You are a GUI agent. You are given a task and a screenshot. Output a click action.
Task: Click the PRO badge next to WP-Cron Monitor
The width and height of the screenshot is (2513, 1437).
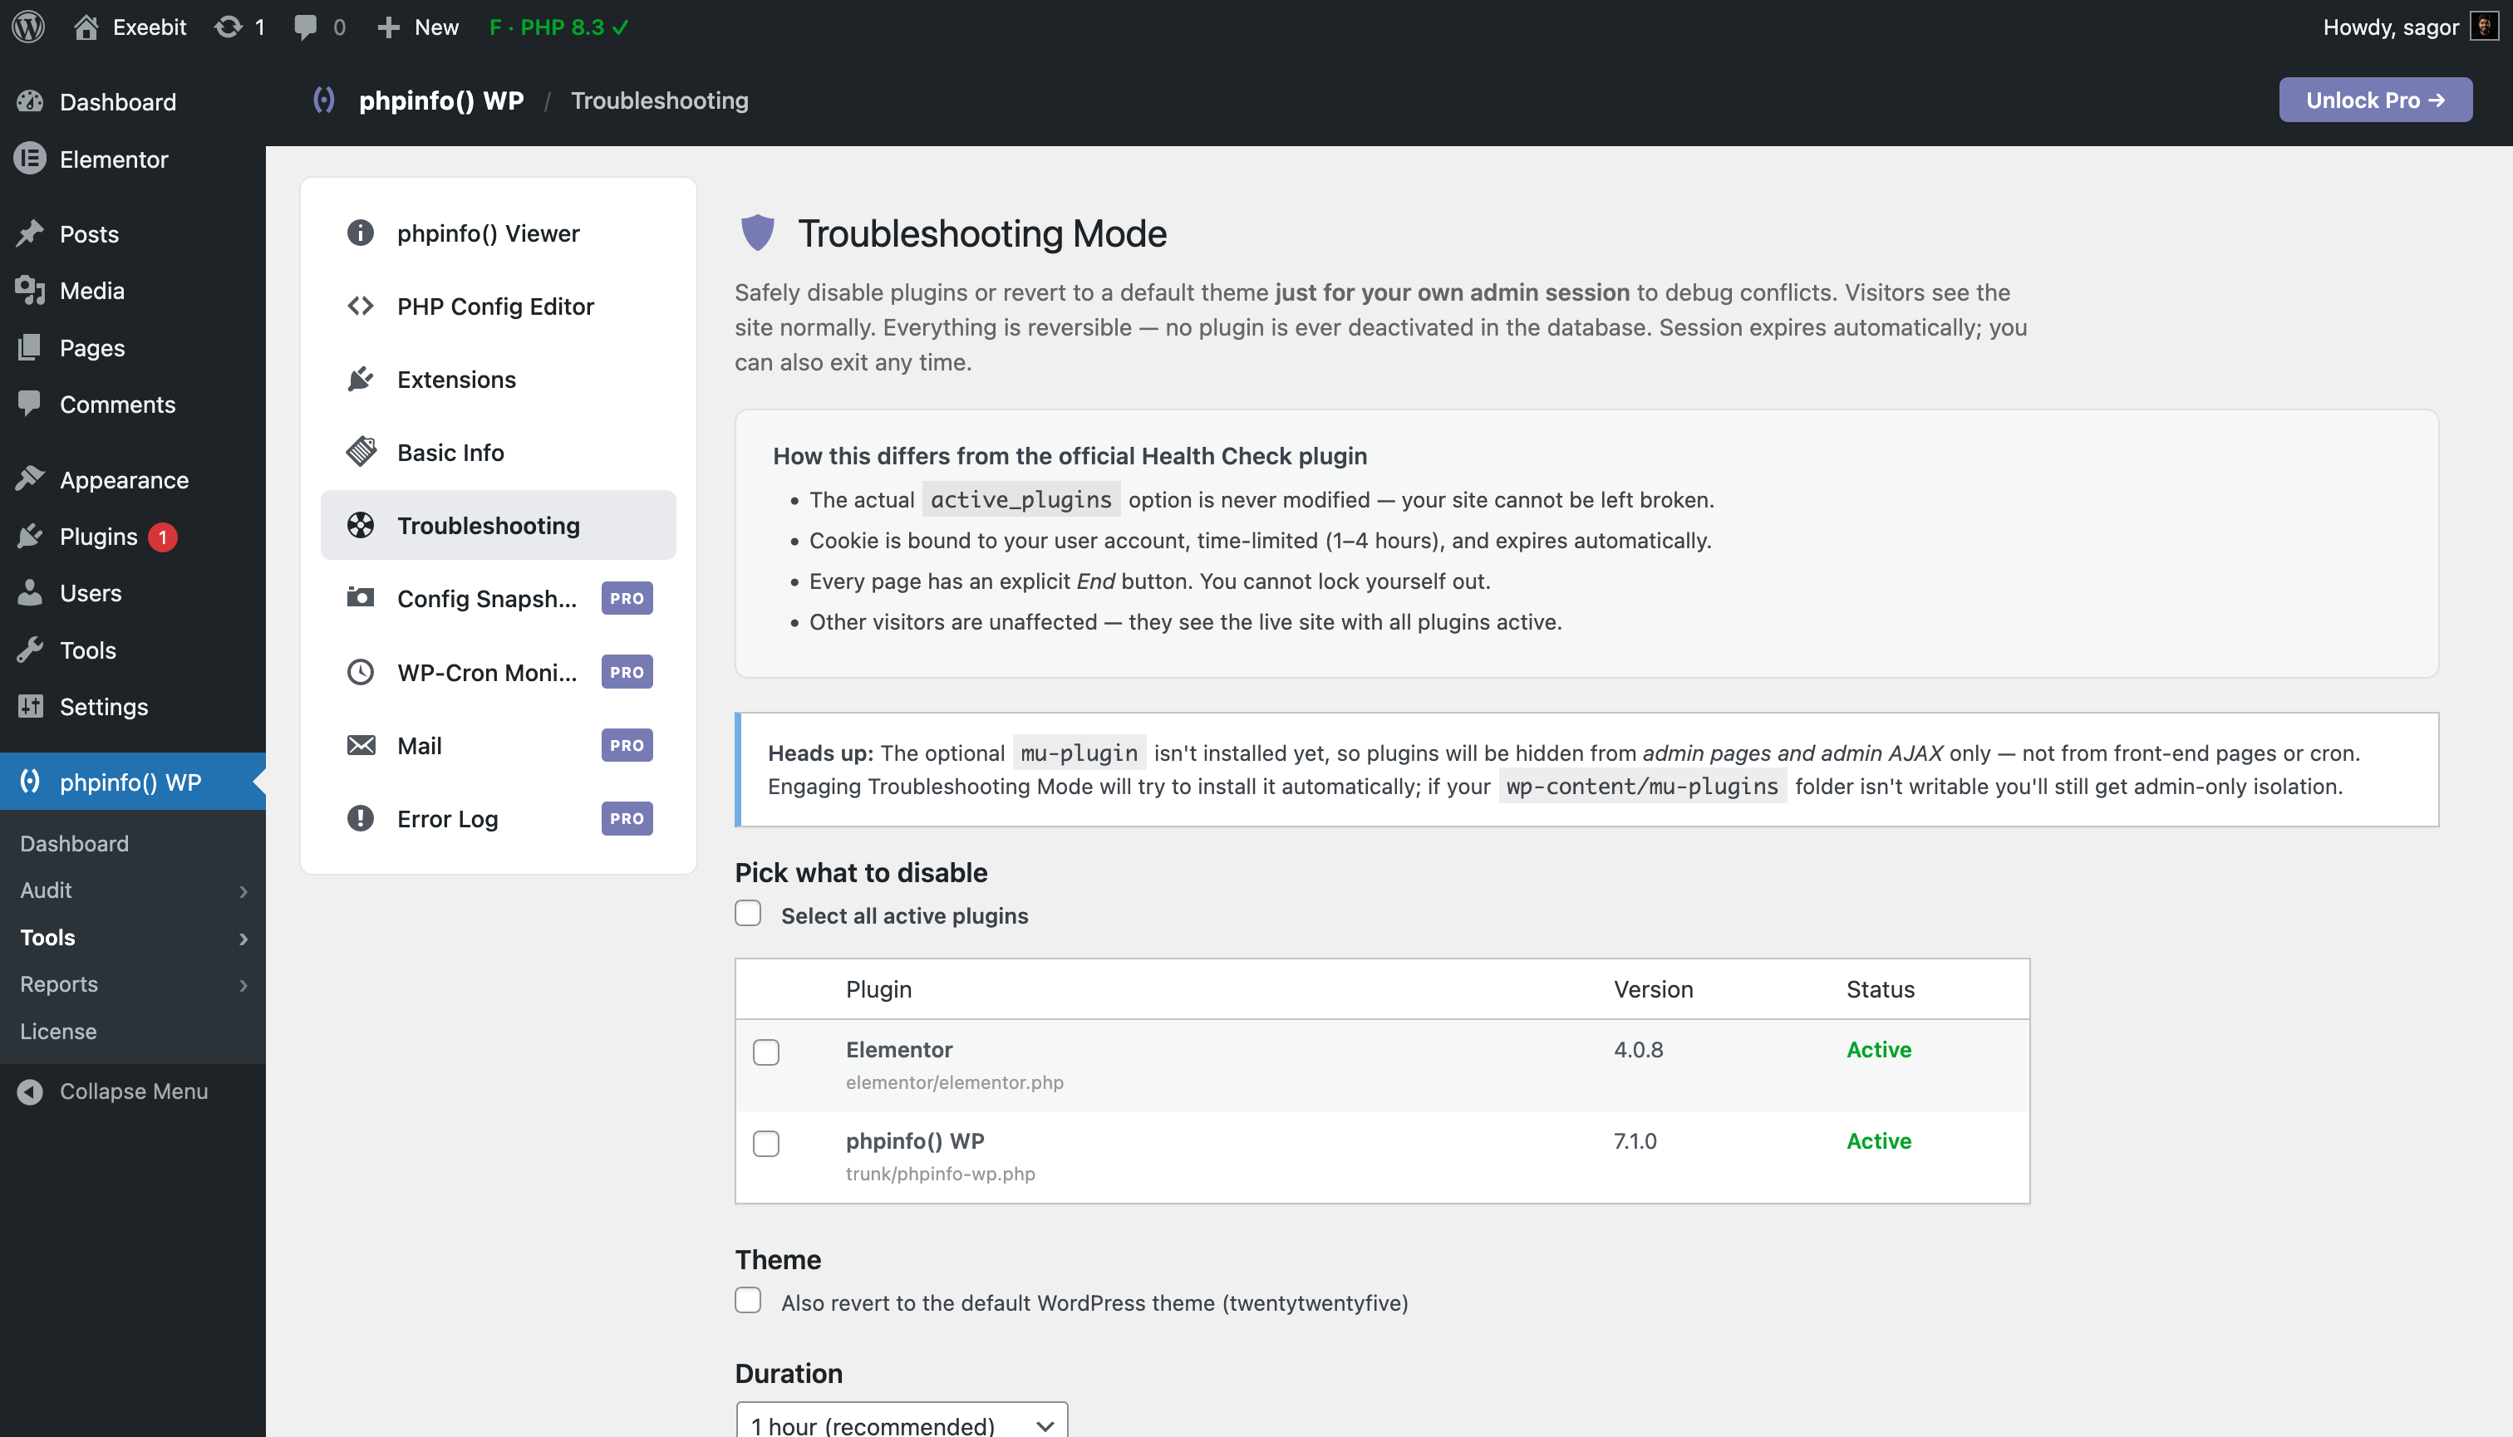pyautogui.click(x=627, y=672)
